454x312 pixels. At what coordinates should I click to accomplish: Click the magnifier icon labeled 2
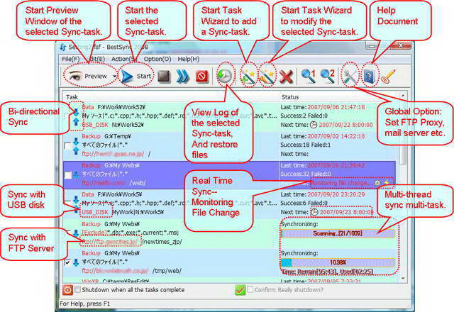click(327, 77)
